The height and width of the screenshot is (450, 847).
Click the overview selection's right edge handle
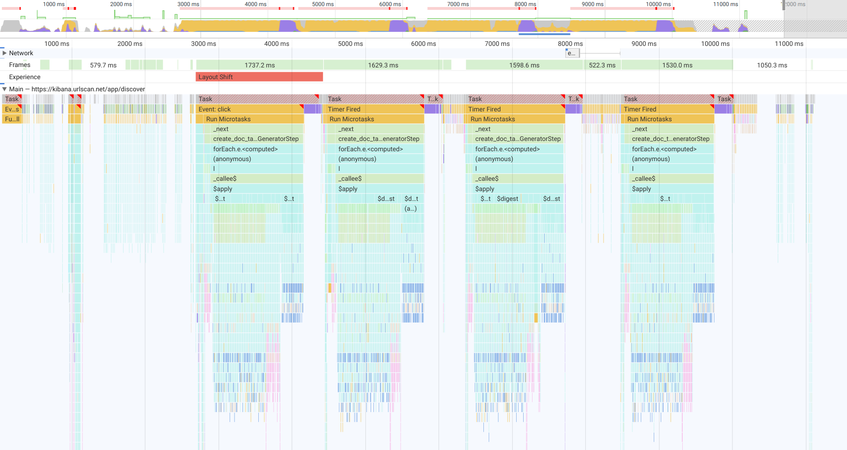point(784,6)
